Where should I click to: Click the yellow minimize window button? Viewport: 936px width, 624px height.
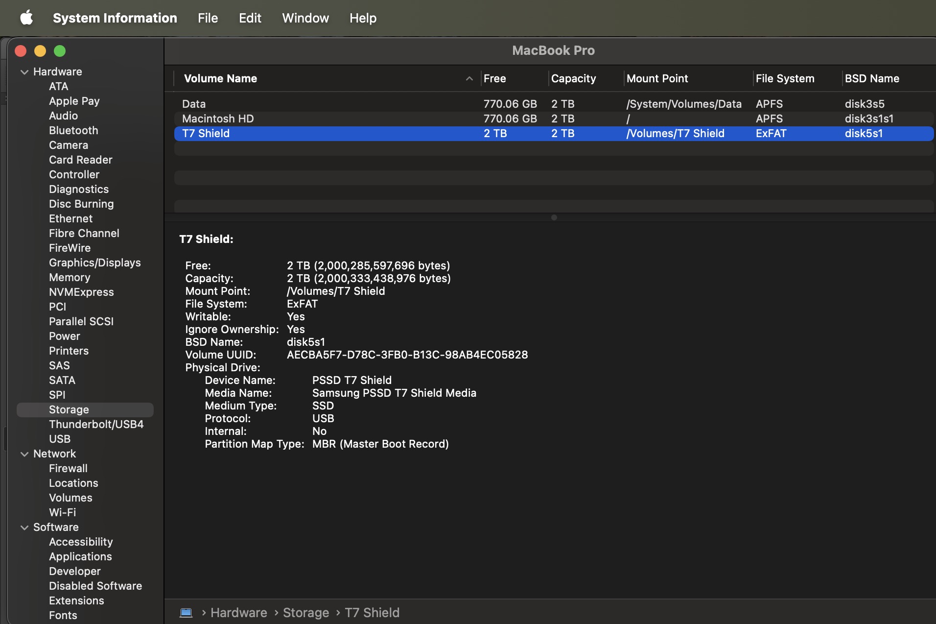coord(40,51)
